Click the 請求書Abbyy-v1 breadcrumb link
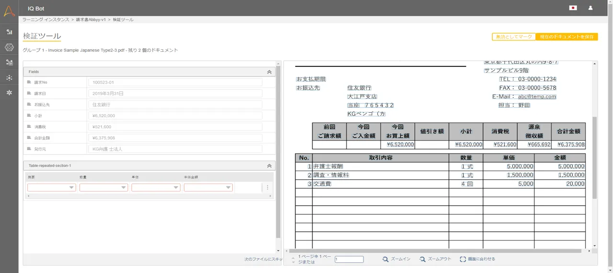613x273 pixels. click(91, 20)
